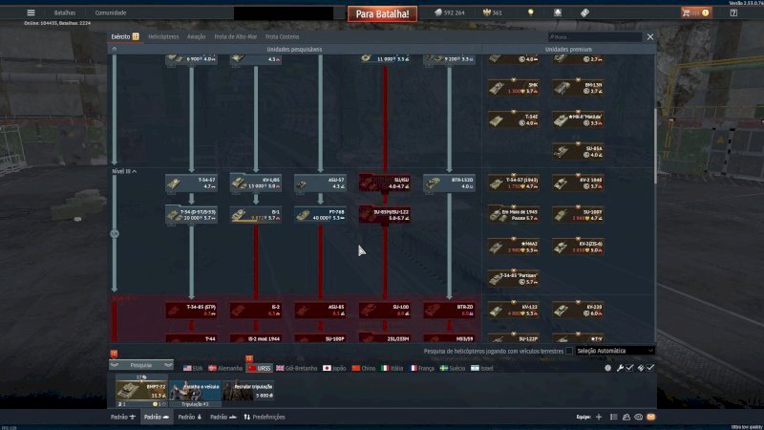Toggle helicopter research with ground vehicles checkbox

click(x=570, y=351)
